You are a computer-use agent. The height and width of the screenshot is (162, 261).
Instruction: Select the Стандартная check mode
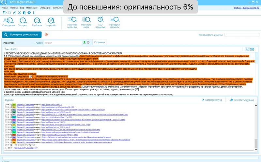click(x=9, y=22)
